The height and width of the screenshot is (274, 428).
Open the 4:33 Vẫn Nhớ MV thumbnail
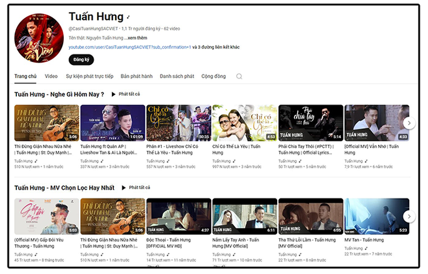click(377, 123)
